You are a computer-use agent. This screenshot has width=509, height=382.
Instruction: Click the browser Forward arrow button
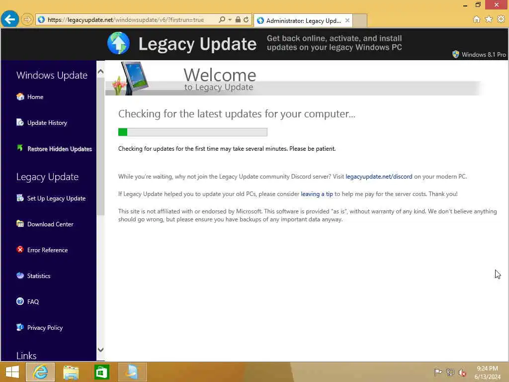[27, 20]
